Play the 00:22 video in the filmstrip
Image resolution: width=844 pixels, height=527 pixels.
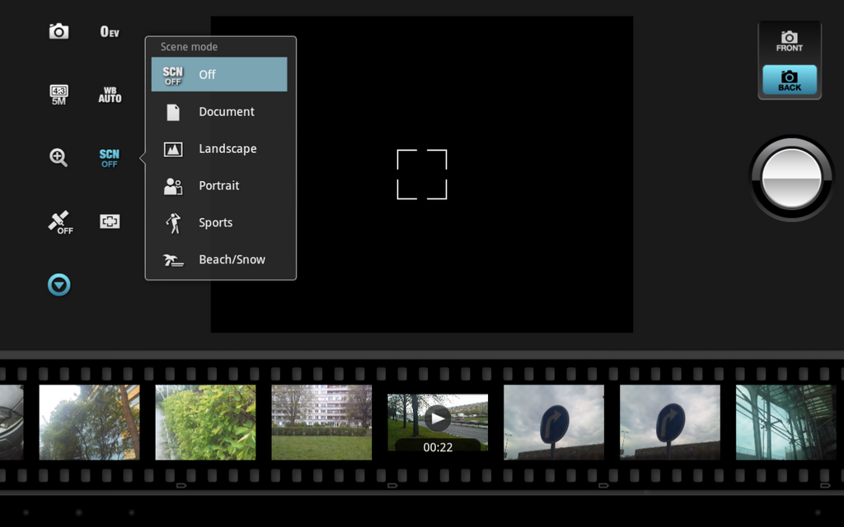(x=438, y=419)
